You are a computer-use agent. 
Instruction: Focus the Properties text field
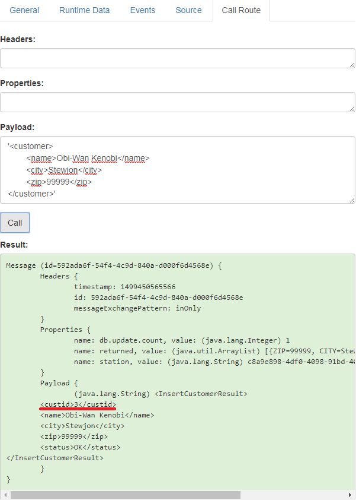click(177, 102)
